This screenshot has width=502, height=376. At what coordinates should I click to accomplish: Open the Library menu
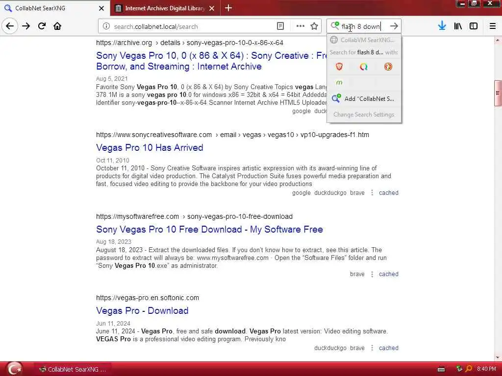coord(458,26)
